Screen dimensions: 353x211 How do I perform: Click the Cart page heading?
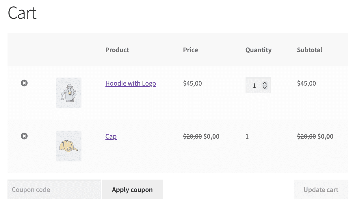coord(22,13)
